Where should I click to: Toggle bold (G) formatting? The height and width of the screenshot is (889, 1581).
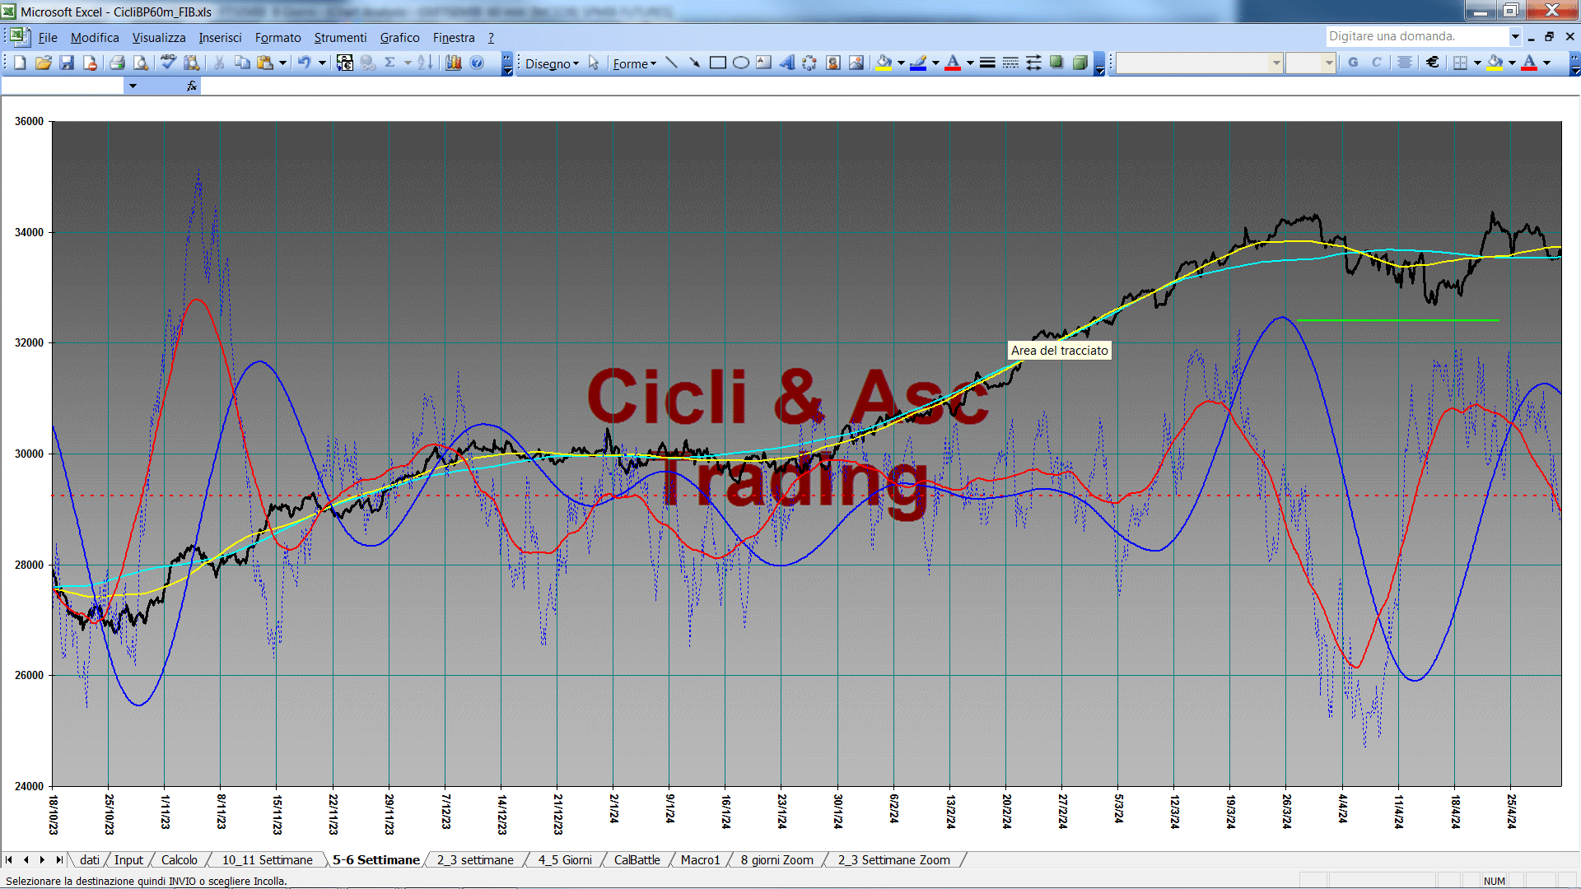(x=1353, y=63)
